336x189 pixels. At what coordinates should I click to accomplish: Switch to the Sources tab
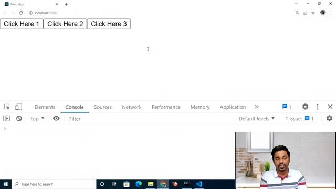coord(103,107)
